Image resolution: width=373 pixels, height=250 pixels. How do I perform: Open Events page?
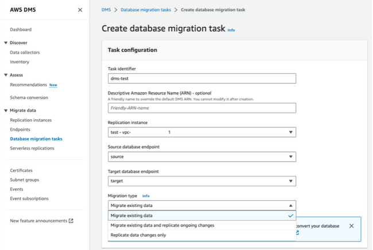pos(17,189)
